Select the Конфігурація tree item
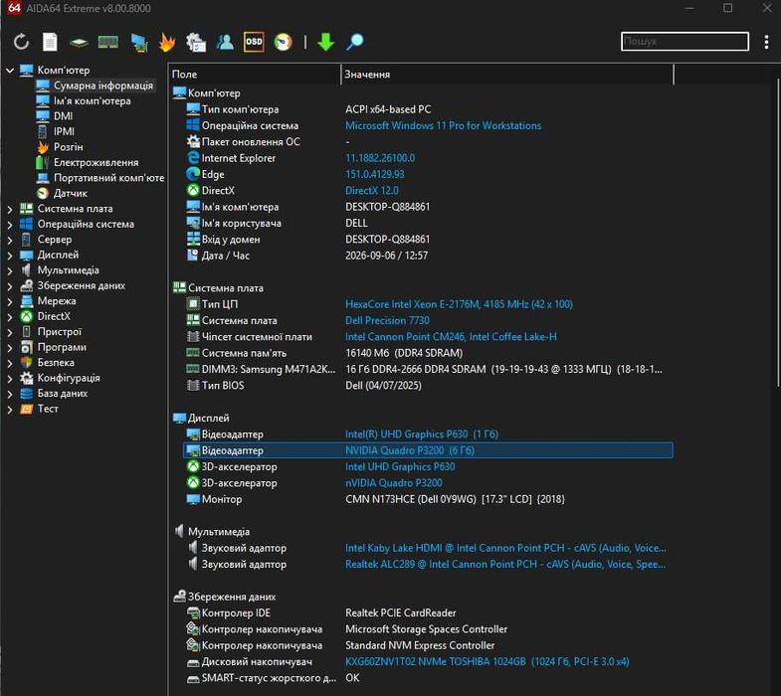The image size is (781, 696). (69, 378)
